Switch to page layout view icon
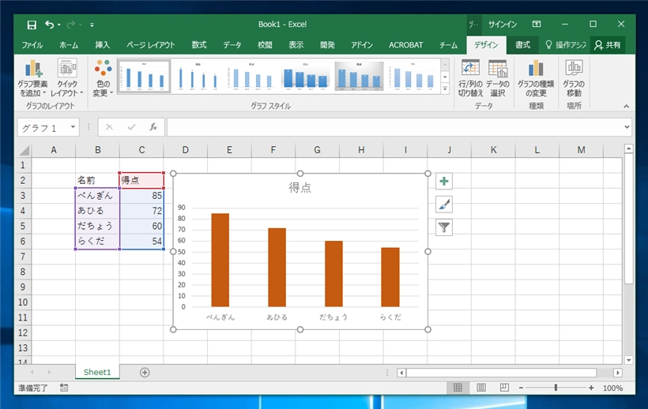648x409 pixels. [x=481, y=388]
